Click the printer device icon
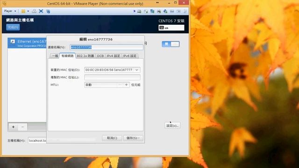 (159, 11)
